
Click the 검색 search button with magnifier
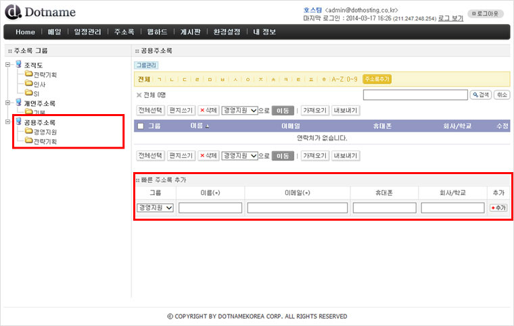(x=480, y=95)
